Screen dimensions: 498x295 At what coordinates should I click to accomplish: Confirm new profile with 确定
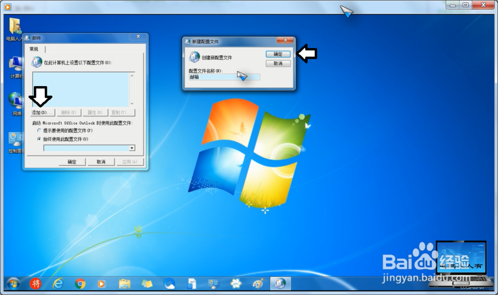(x=278, y=54)
